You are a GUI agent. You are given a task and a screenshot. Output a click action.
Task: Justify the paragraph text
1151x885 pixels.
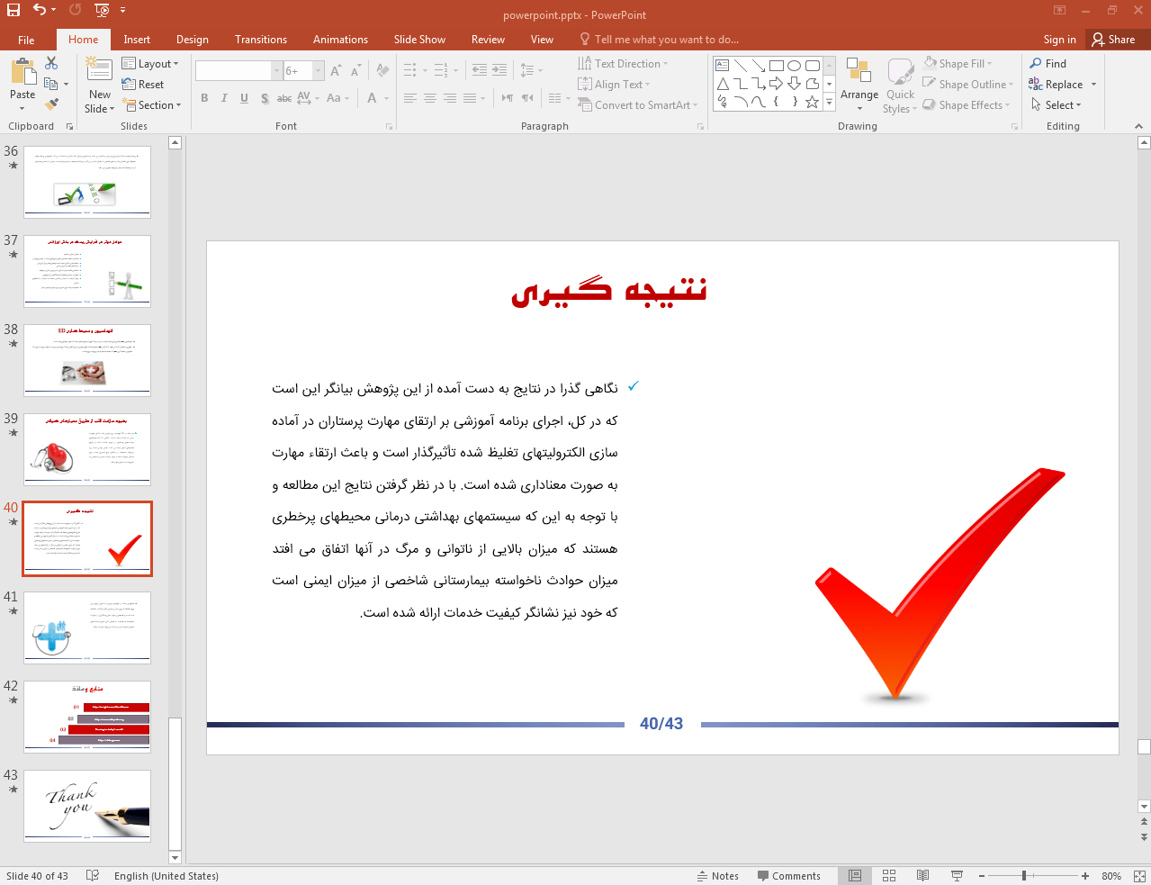click(x=470, y=98)
